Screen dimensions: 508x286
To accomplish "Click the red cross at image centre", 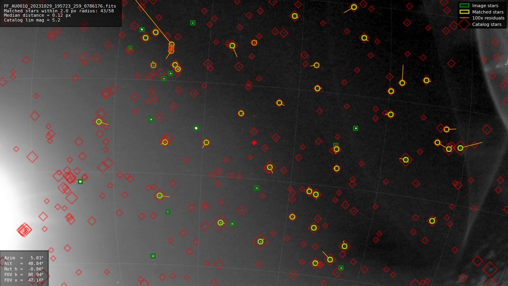I will [x=254, y=143].
